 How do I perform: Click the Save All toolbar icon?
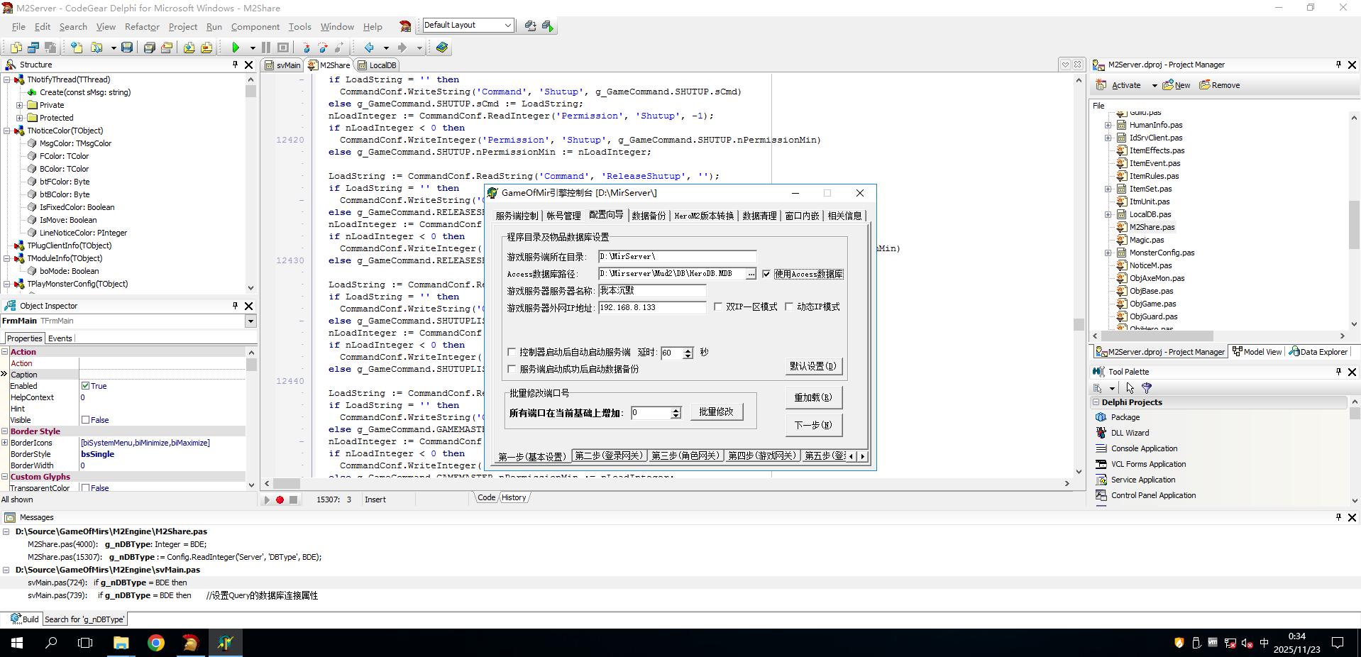tap(149, 48)
